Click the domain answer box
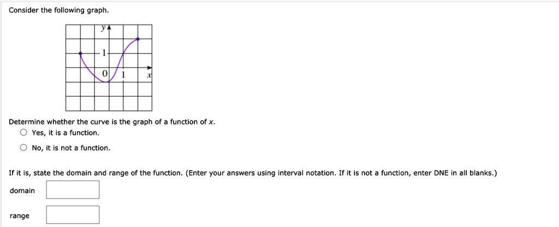Viewport: 559px width, 227px height. 73,190
